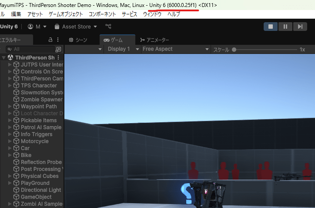Expand the ThirdPerson Cam object
This screenshot has width=315, height=208.
coord(10,78)
